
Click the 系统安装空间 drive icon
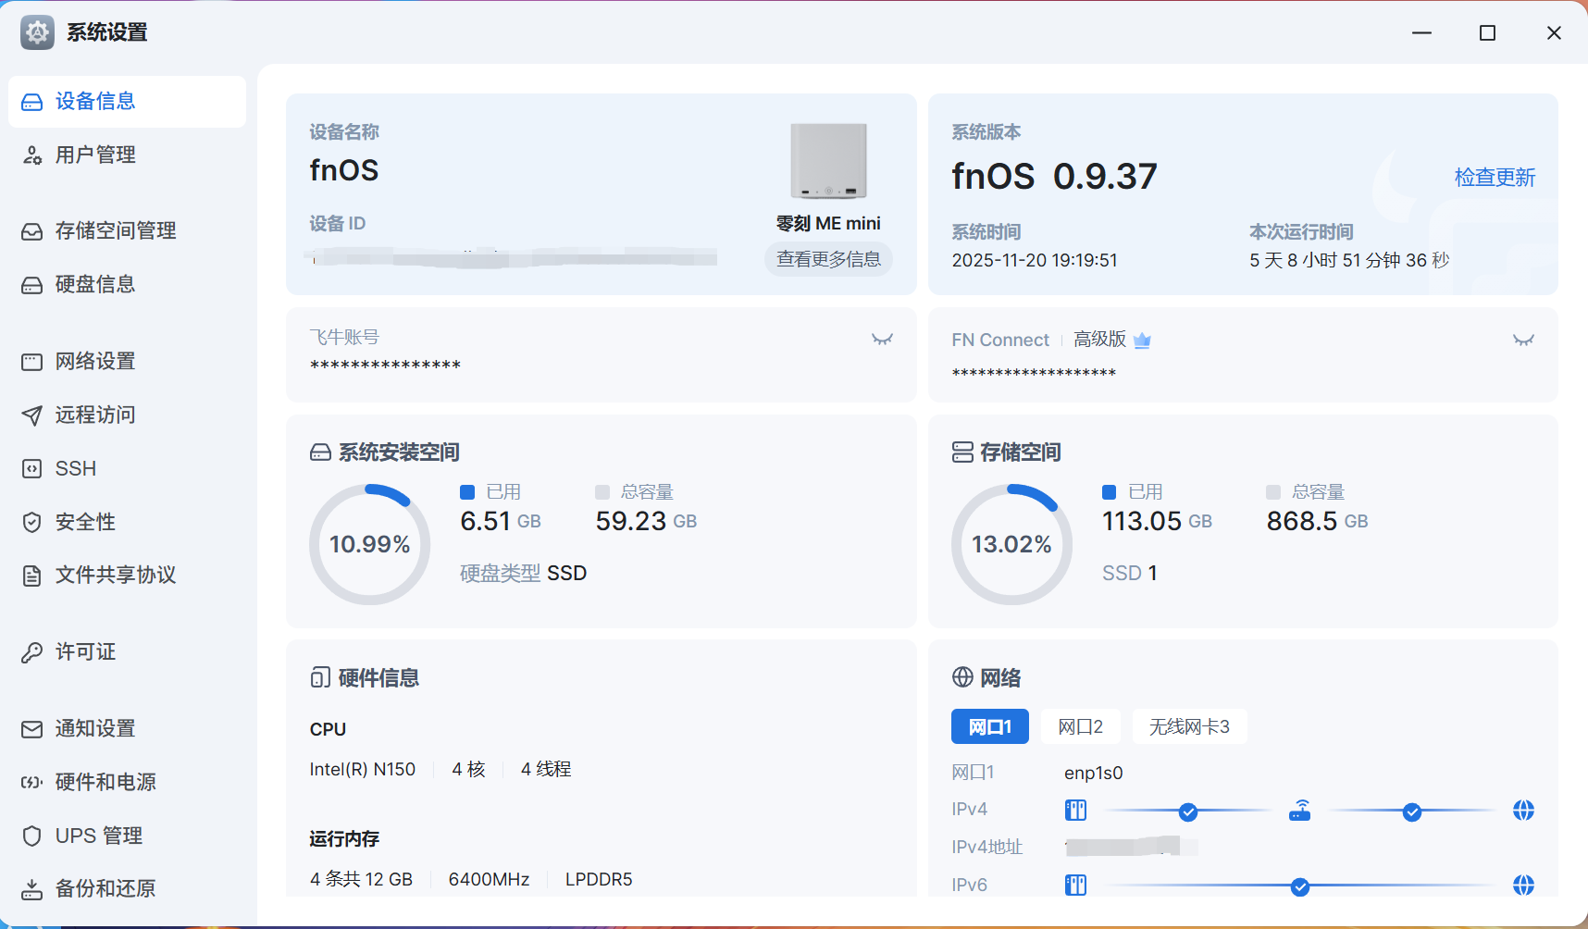coord(320,452)
